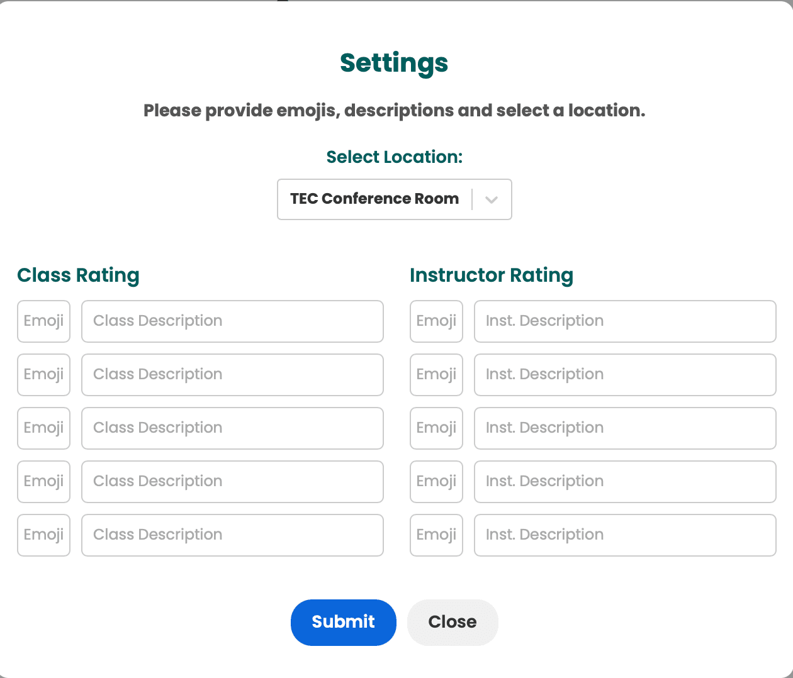Image resolution: width=793 pixels, height=678 pixels.
Task: Click the Submit button
Action: (343, 622)
